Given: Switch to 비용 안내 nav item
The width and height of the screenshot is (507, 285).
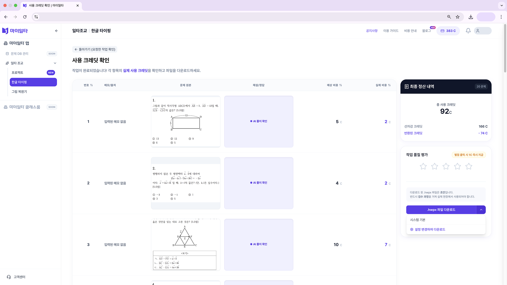Looking at the screenshot, I should 410,31.
